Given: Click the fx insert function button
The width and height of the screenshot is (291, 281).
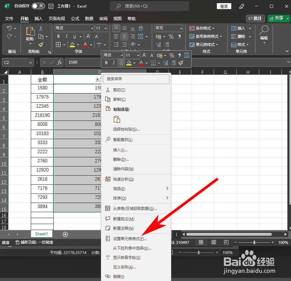Looking at the screenshot, I should [59, 62].
